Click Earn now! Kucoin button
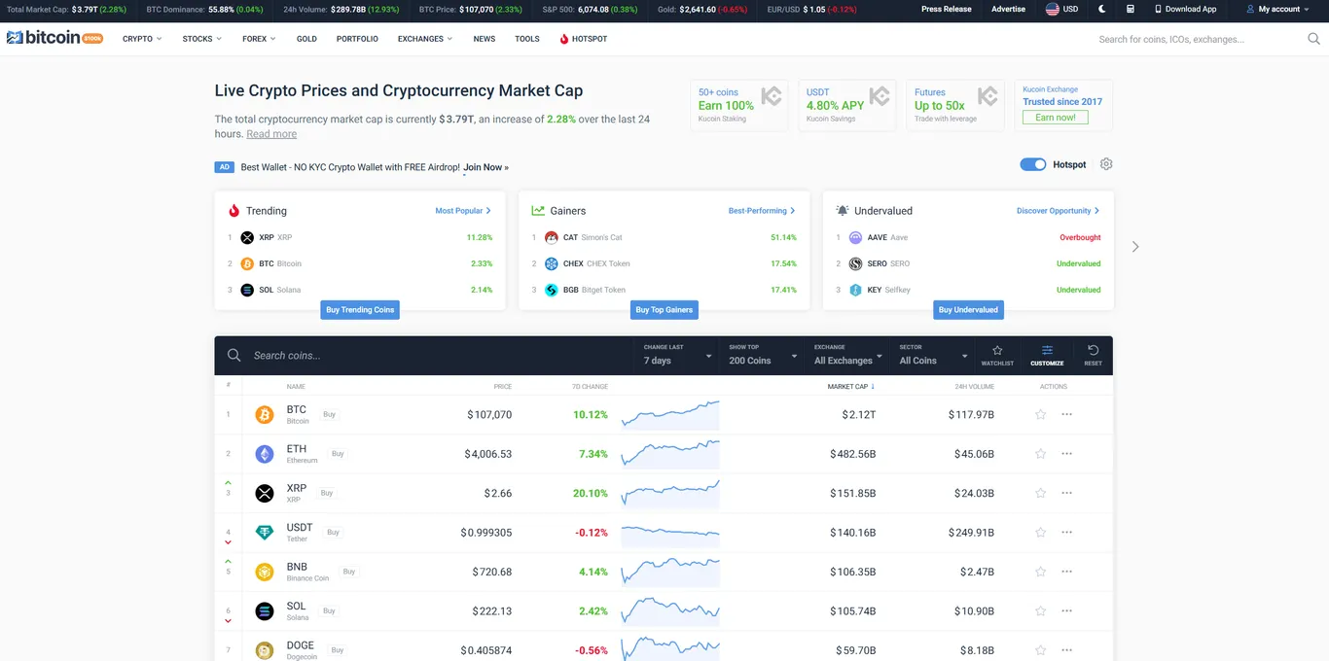 [1056, 118]
